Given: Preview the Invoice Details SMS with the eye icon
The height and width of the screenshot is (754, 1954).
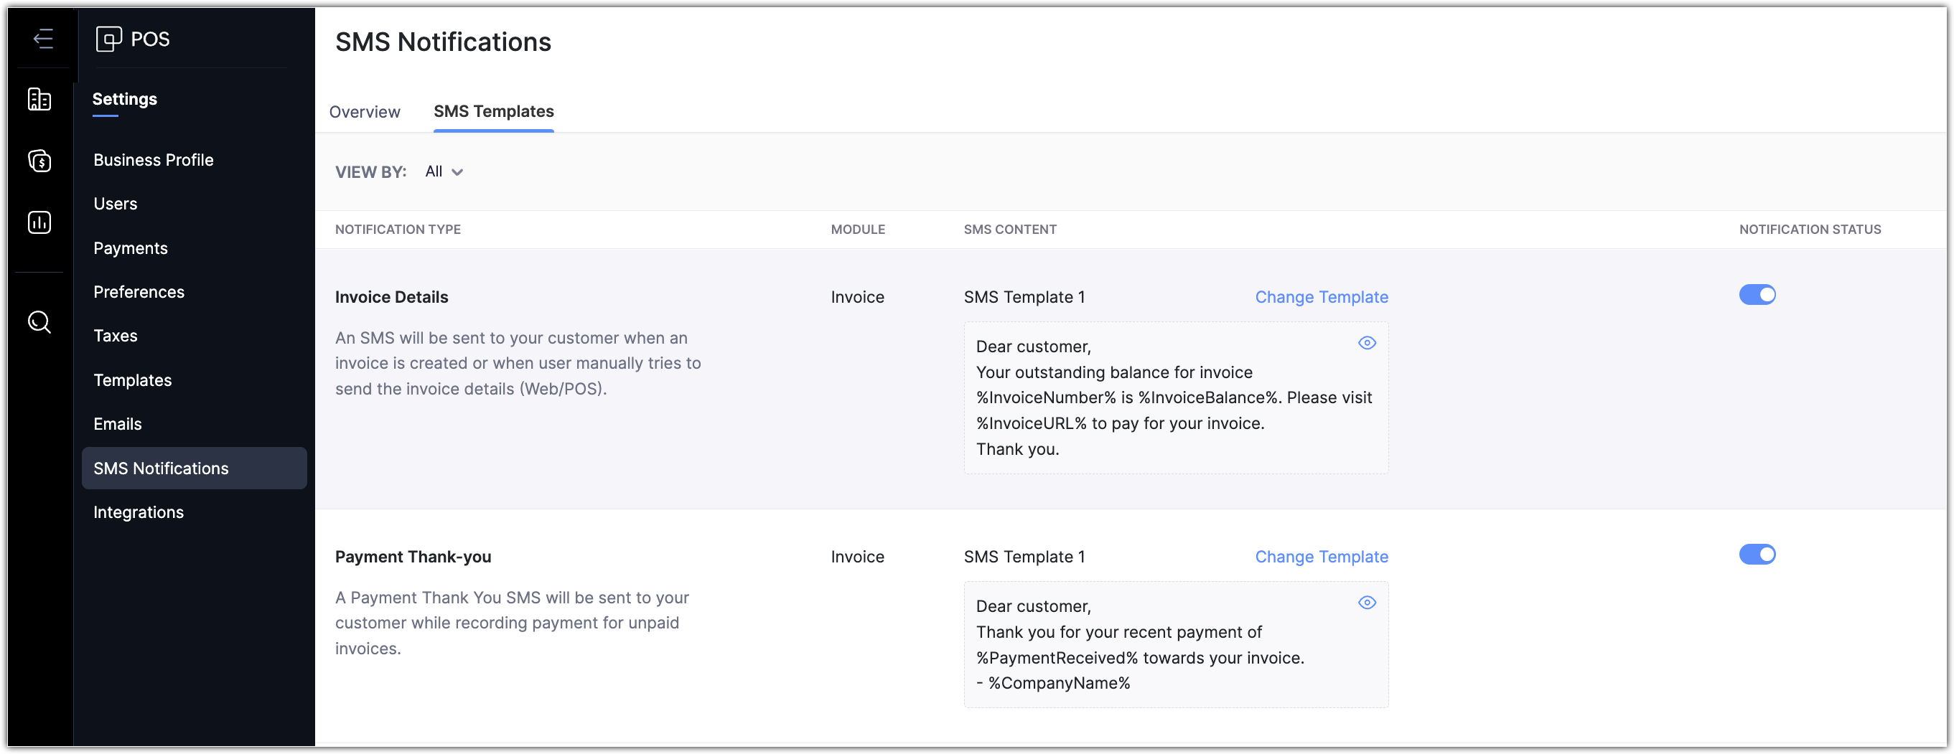Looking at the screenshot, I should point(1366,343).
